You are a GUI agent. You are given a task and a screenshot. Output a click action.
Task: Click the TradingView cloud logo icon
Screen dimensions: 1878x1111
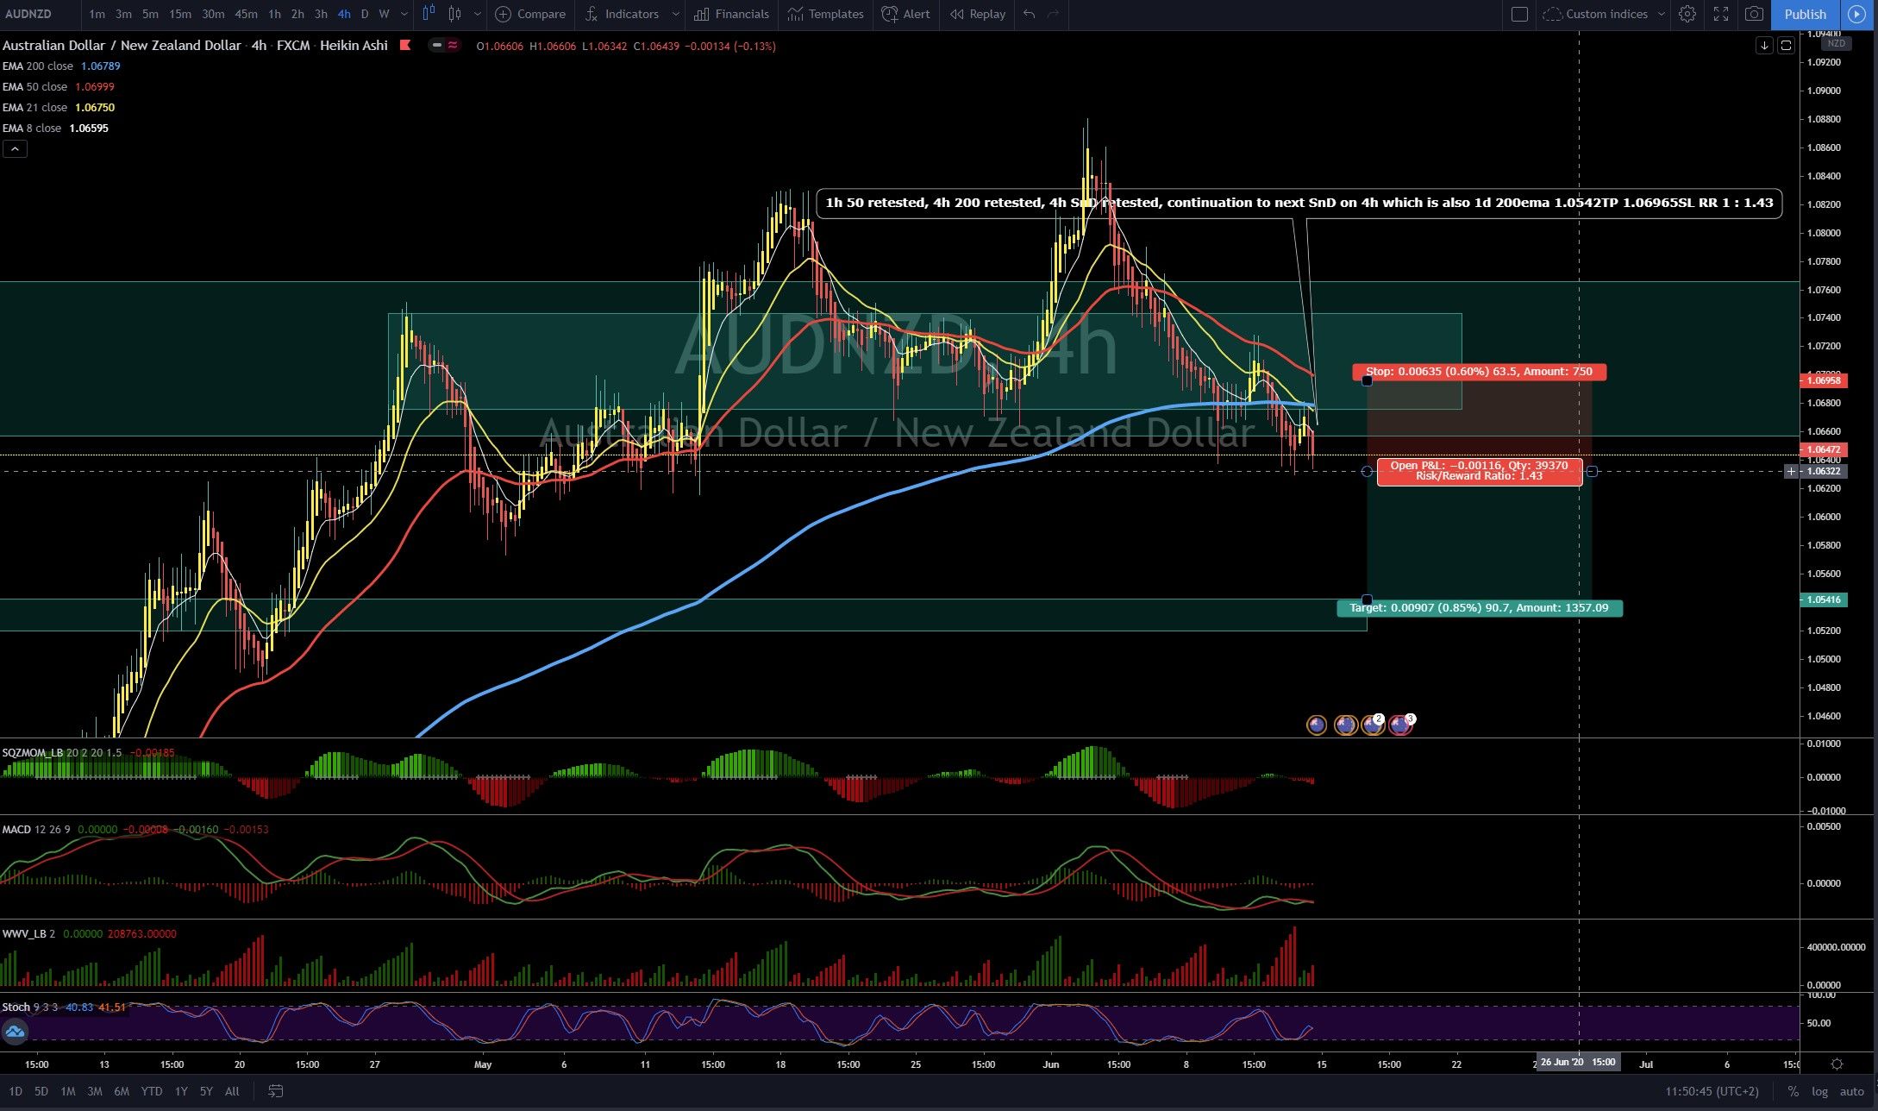point(15,1031)
